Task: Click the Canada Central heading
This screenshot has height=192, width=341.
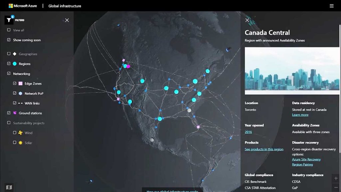Action: [x=267, y=33]
